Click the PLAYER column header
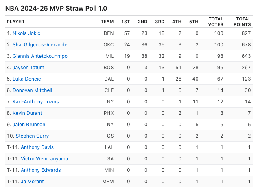Image resolution: width=258 pixels, height=191 pixels. coord(15,22)
